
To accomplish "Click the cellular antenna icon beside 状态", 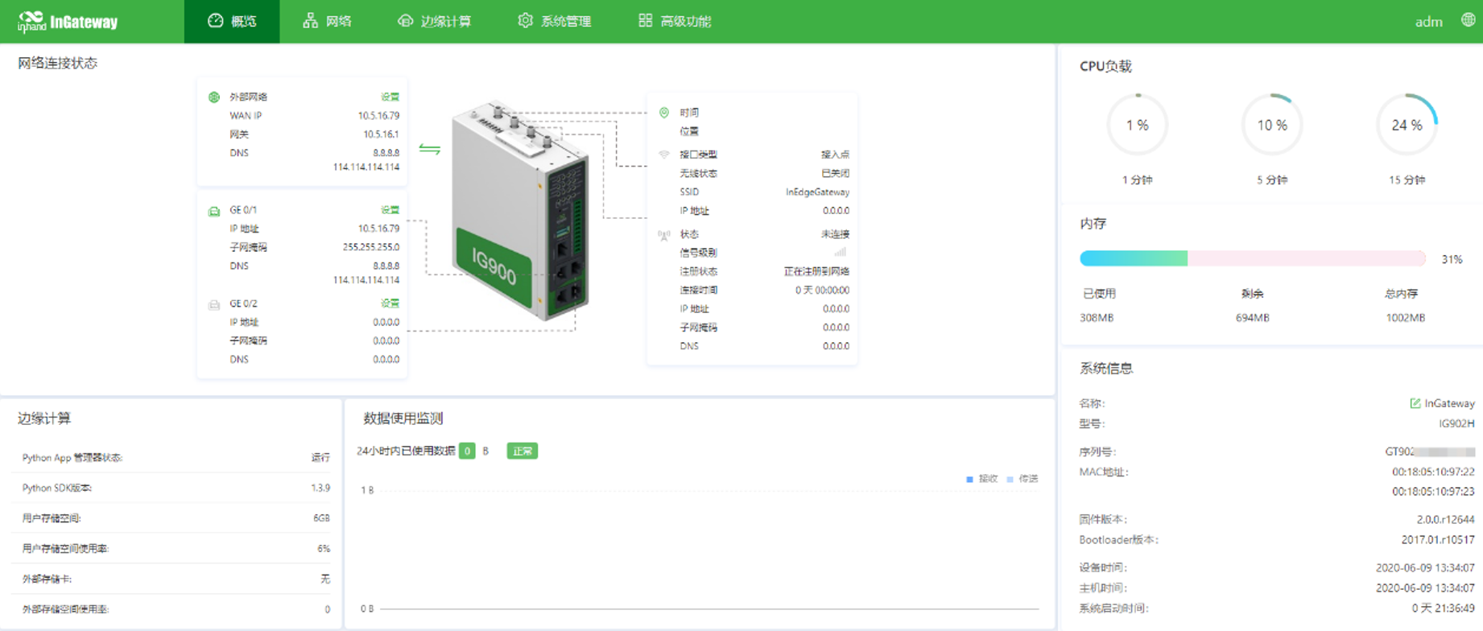I will click(x=664, y=235).
